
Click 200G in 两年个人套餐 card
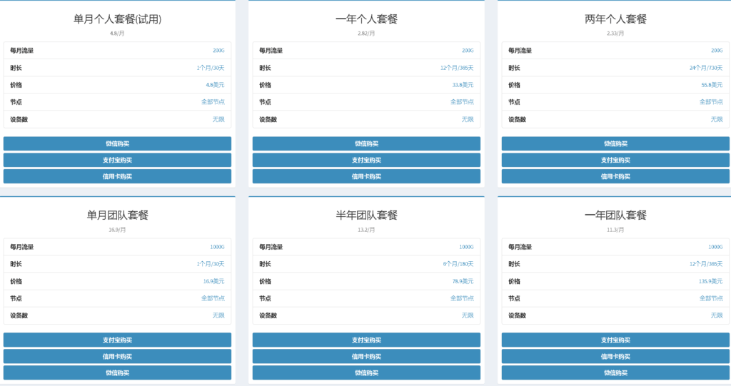(x=717, y=51)
